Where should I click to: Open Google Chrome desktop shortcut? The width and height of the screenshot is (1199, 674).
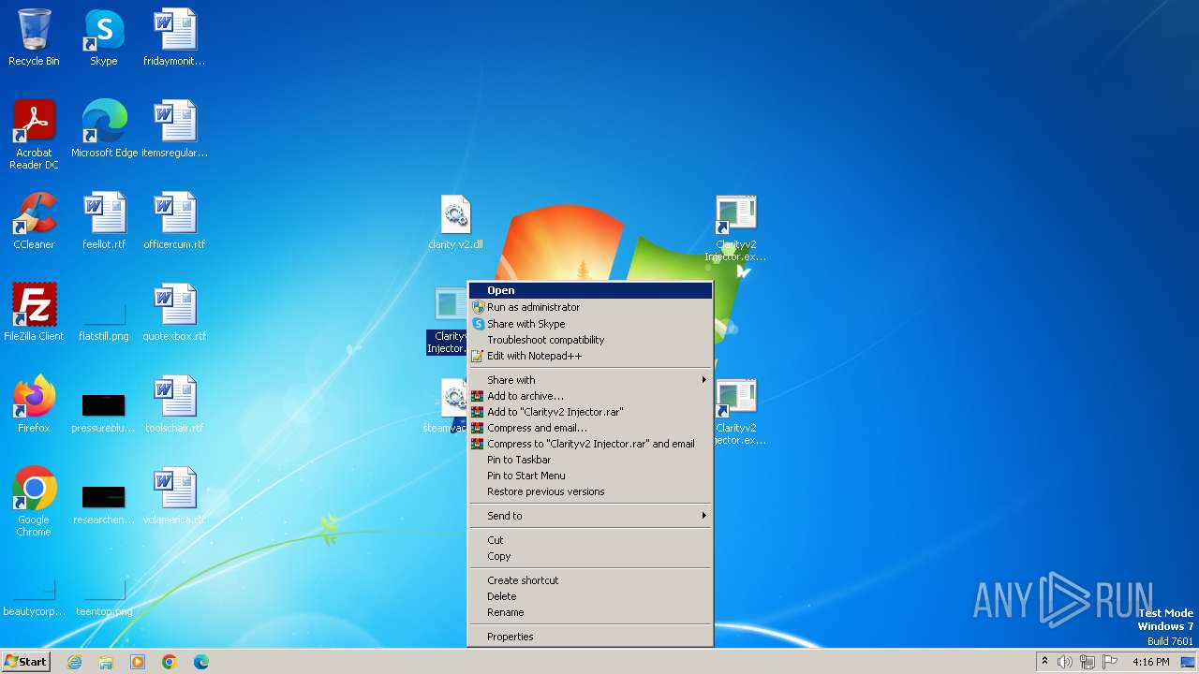pyautogui.click(x=34, y=502)
